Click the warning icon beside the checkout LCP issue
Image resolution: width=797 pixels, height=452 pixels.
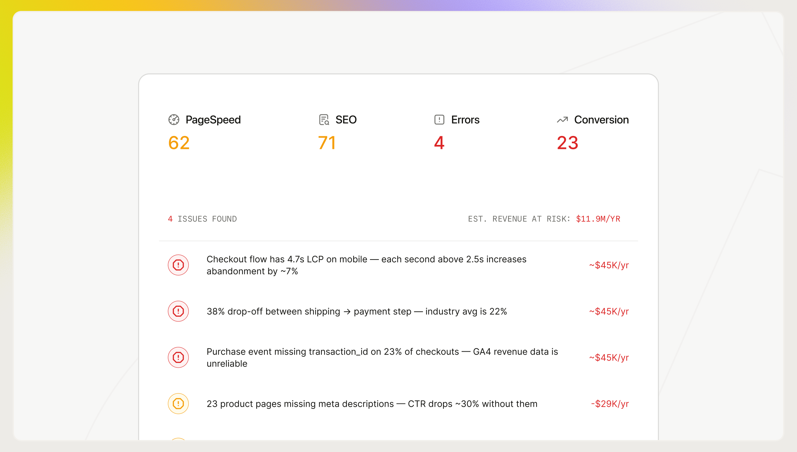pyautogui.click(x=178, y=265)
